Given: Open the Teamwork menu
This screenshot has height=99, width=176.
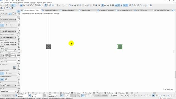Looking at the screenshot, I should click(x=40, y=3).
